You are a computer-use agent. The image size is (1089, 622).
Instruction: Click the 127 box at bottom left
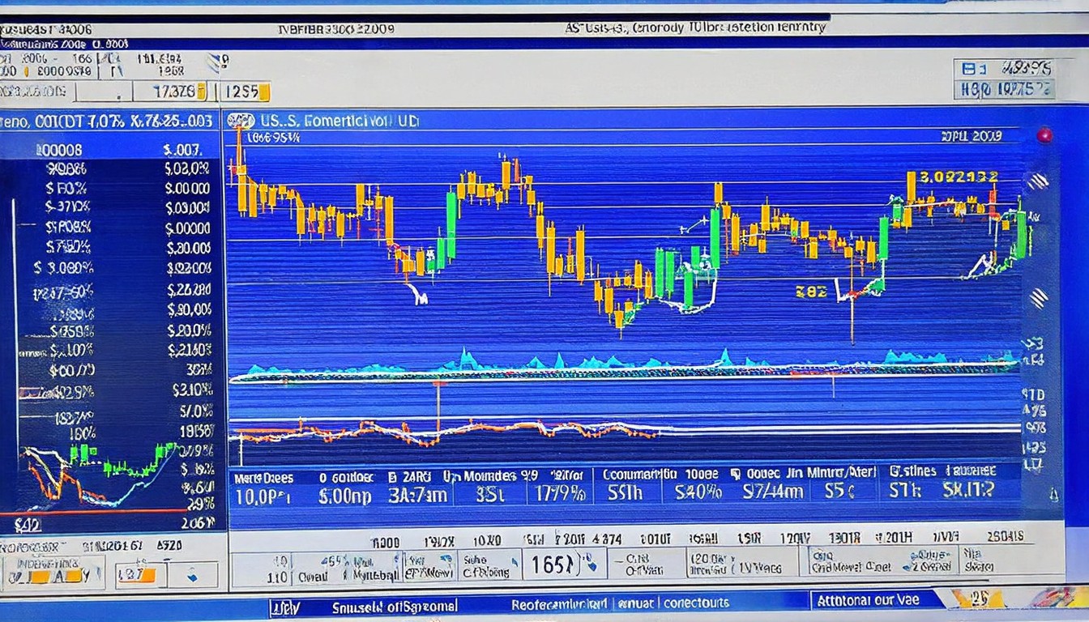coord(139,576)
